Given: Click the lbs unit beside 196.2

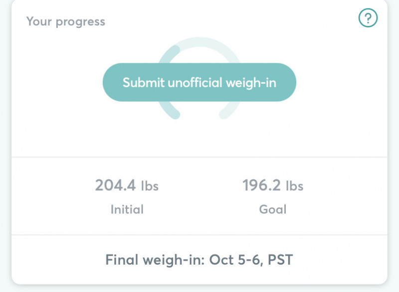Looking at the screenshot, I should [294, 186].
